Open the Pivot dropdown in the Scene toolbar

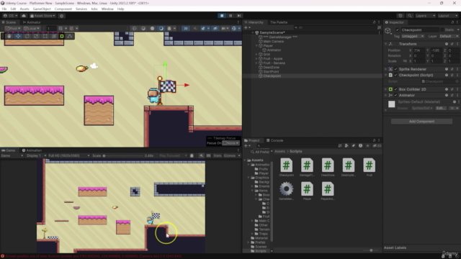(x=13, y=29)
